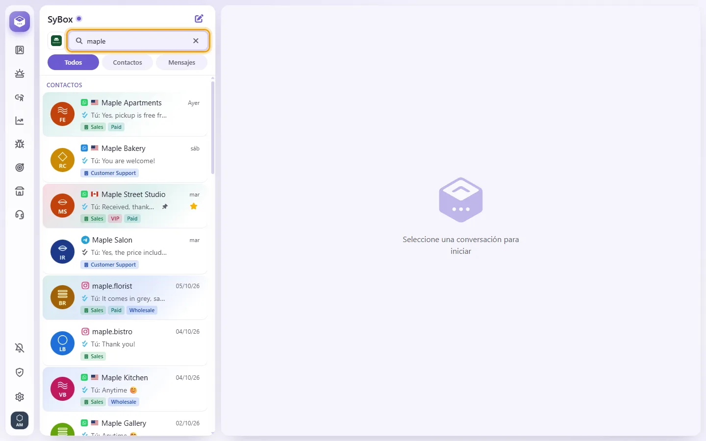Open the Maple Kitchen conversation
Viewport: 706px width, 441px height.
(x=125, y=389)
